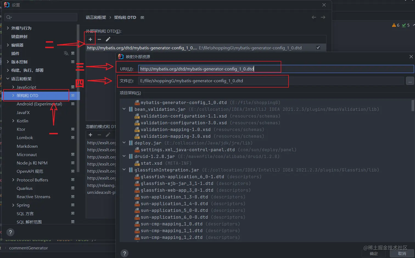Click the jar icon for glassfishIntegration.jar

click(x=131, y=170)
